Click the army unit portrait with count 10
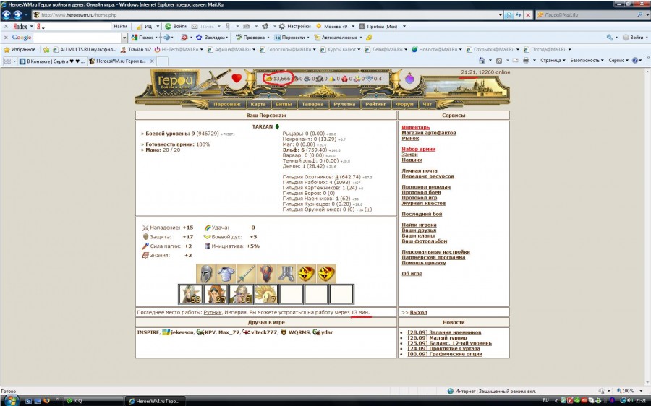651x406 pixels. tap(241, 294)
